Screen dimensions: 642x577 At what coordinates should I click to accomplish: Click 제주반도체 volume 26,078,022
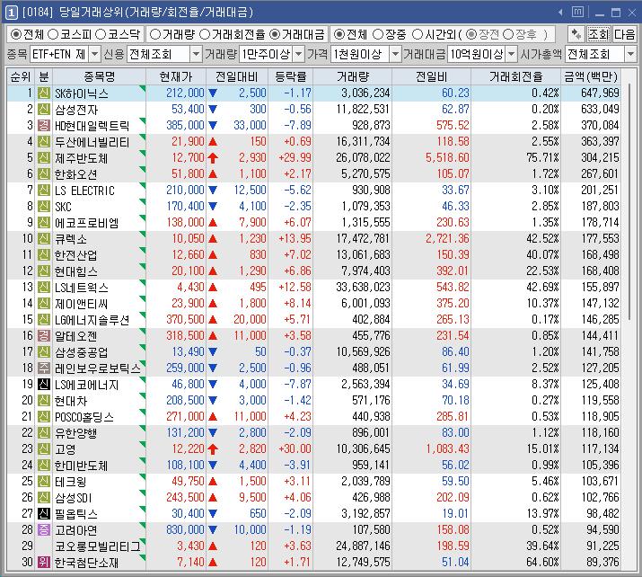coord(363,158)
